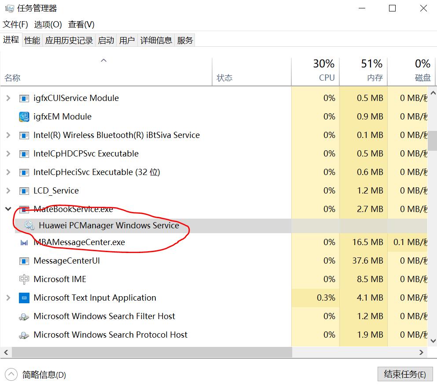Select the Huawei PCManager Windows Service row
The width and height of the screenshot is (437, 387).
point(221,226)
